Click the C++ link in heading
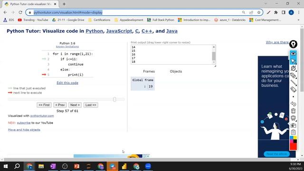Screen dimensions: 304x171 point(147,31)
